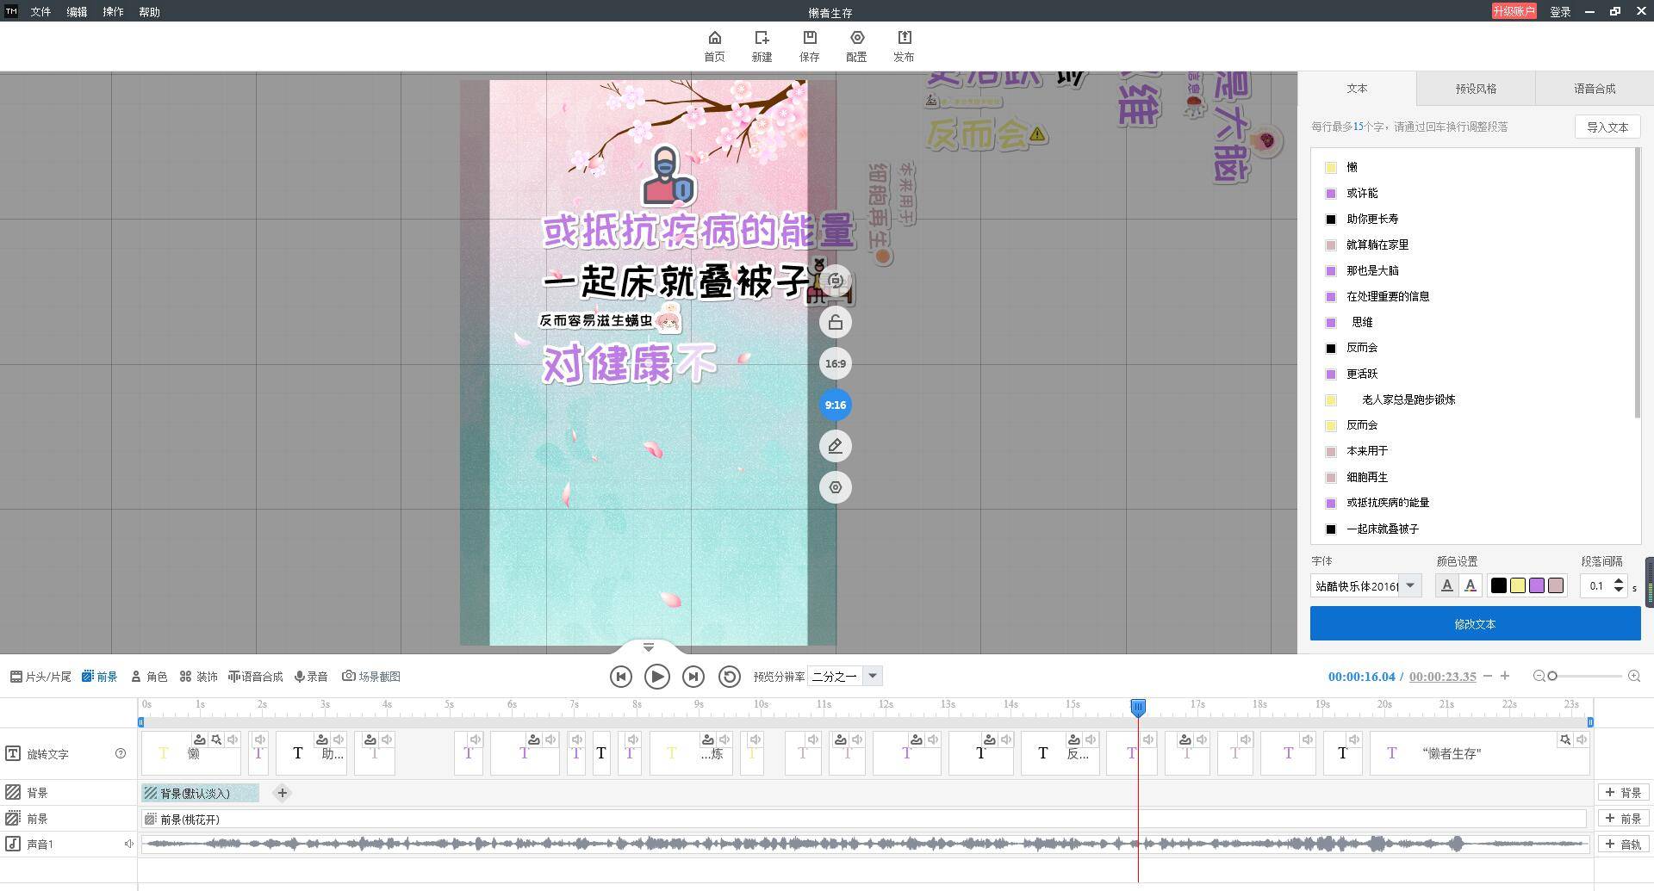The image size is (1654, 891).
Task: Select text line 就算躺在家里
Action: click(1377, 244)
